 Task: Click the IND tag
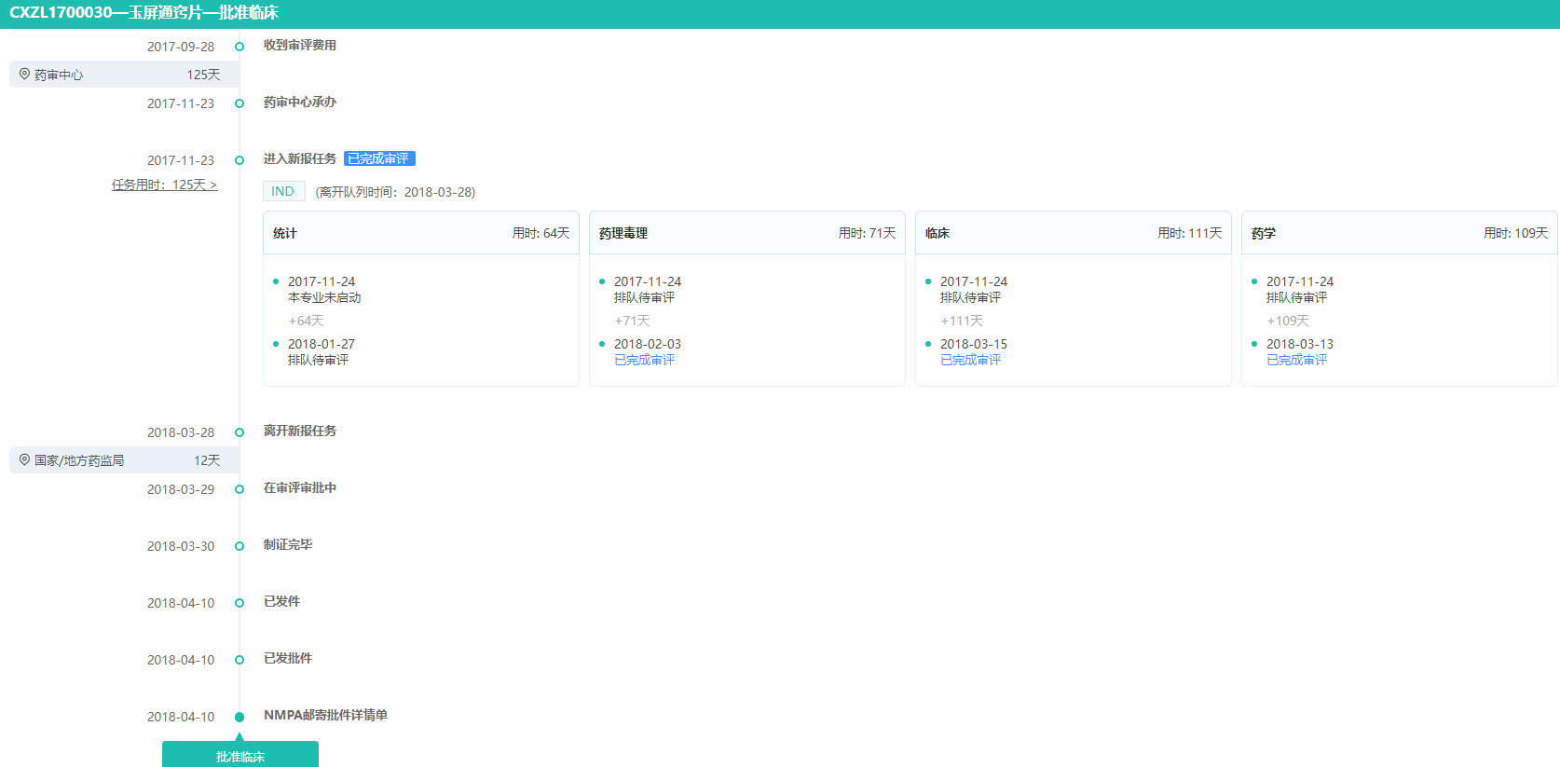click(x=283, y=191)
